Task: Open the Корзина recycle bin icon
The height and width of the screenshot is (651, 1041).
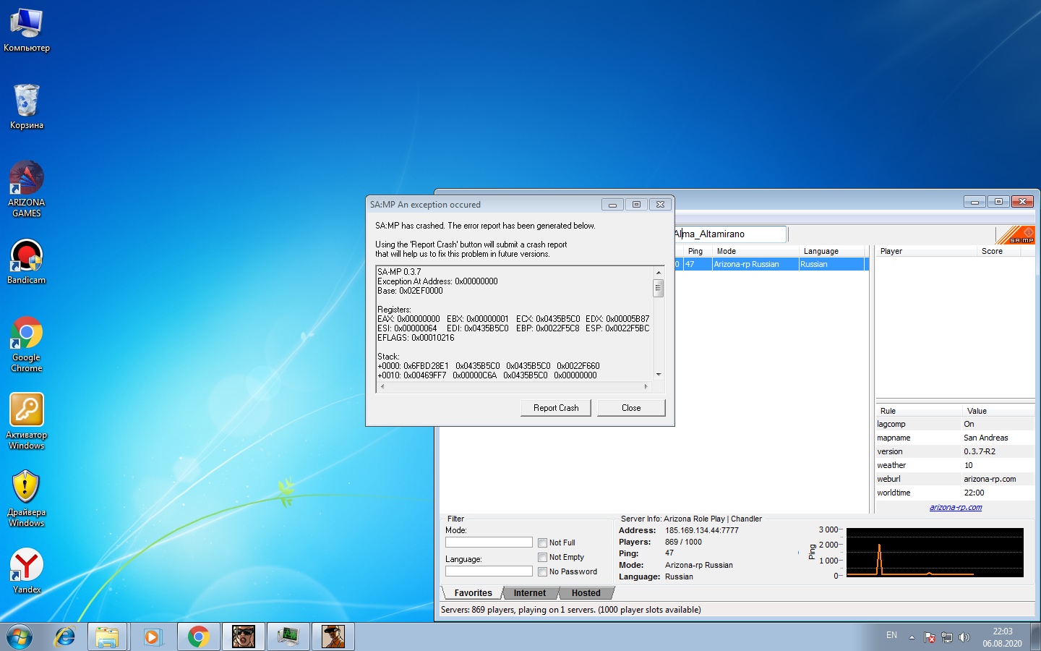Action: click(27, 106)
